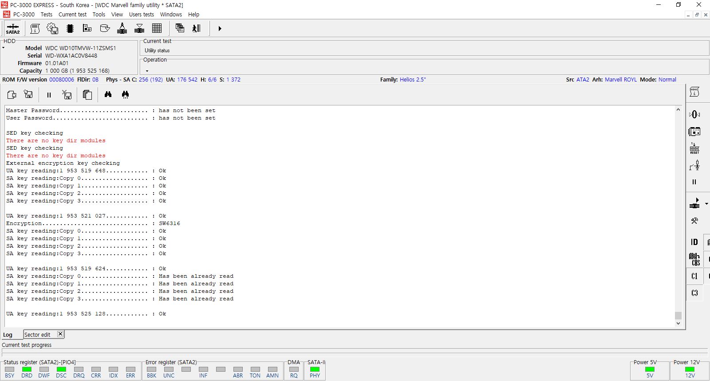This screenshot has height=381, width=710.
Task: Click the log's vertical scrollbar thumb
Action: pos(678,315)
